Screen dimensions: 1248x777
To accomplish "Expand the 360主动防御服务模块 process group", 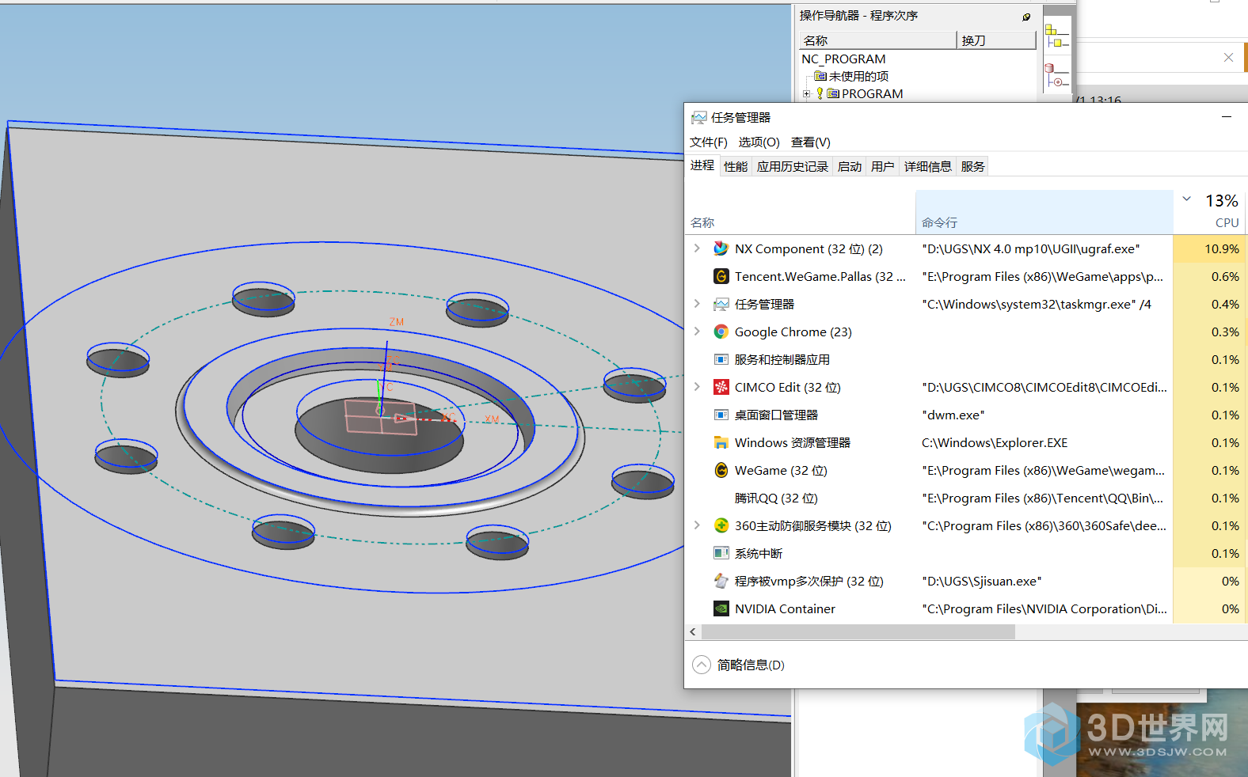I will (x=697, y=525).
